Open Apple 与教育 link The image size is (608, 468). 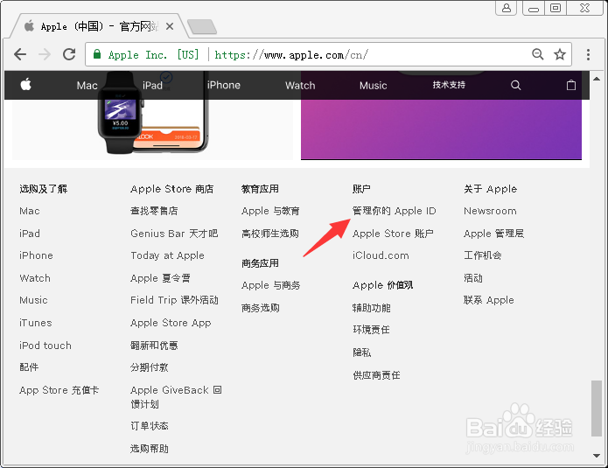[270, 211]
